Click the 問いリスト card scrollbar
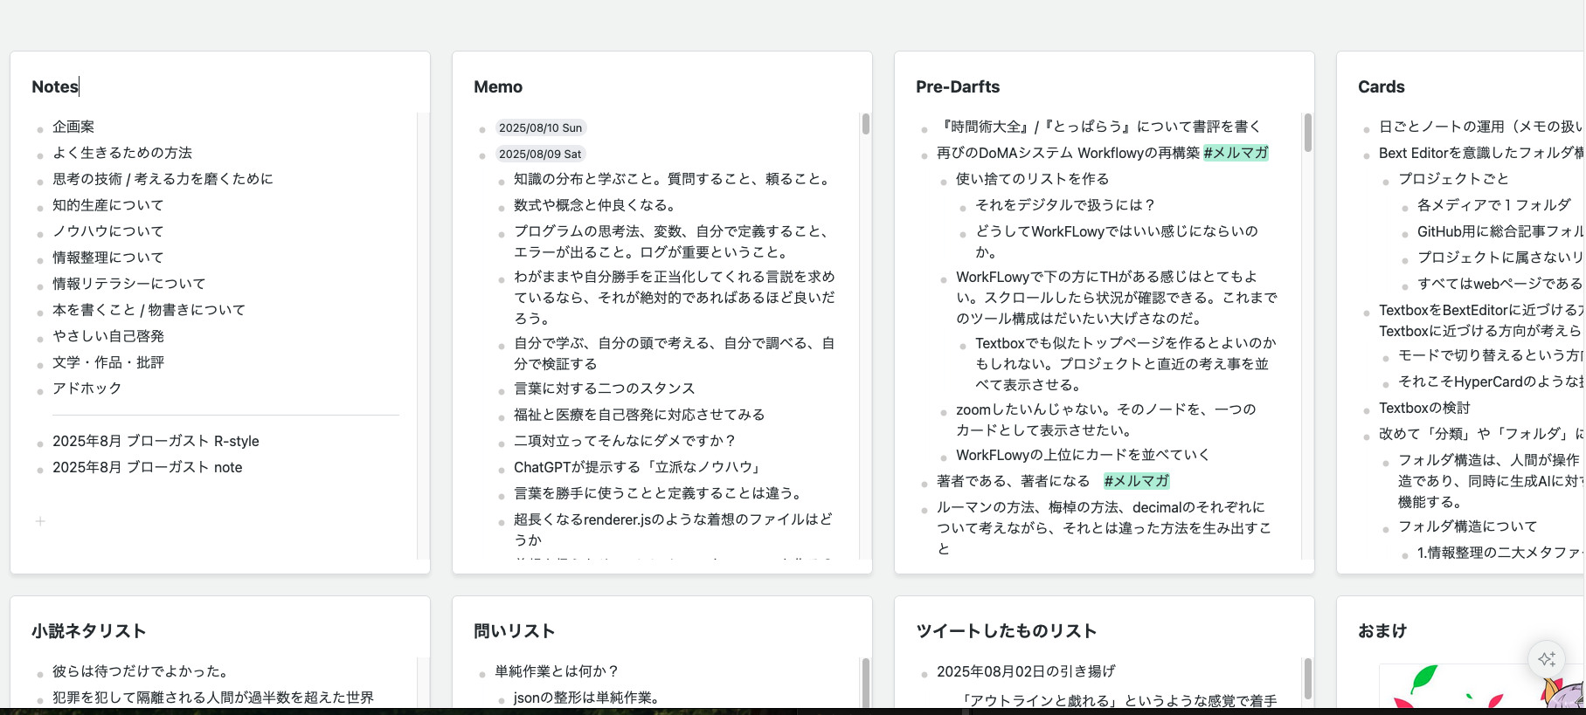 tap(866, 683)
